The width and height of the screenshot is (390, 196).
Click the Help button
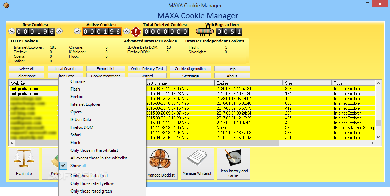tap(232, 69)
